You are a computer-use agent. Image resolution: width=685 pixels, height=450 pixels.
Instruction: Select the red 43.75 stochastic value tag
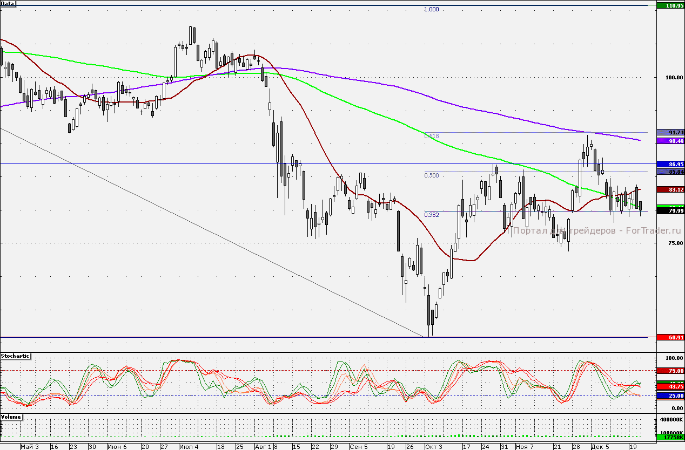tap(670, 387)
